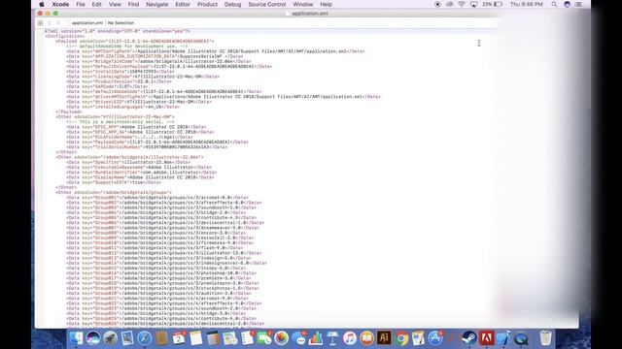Viewport: 622px width, 349px height.
Task: Click the BundleIdentifier com.adobe.illustrator line
Action: [x=142, y=173]
